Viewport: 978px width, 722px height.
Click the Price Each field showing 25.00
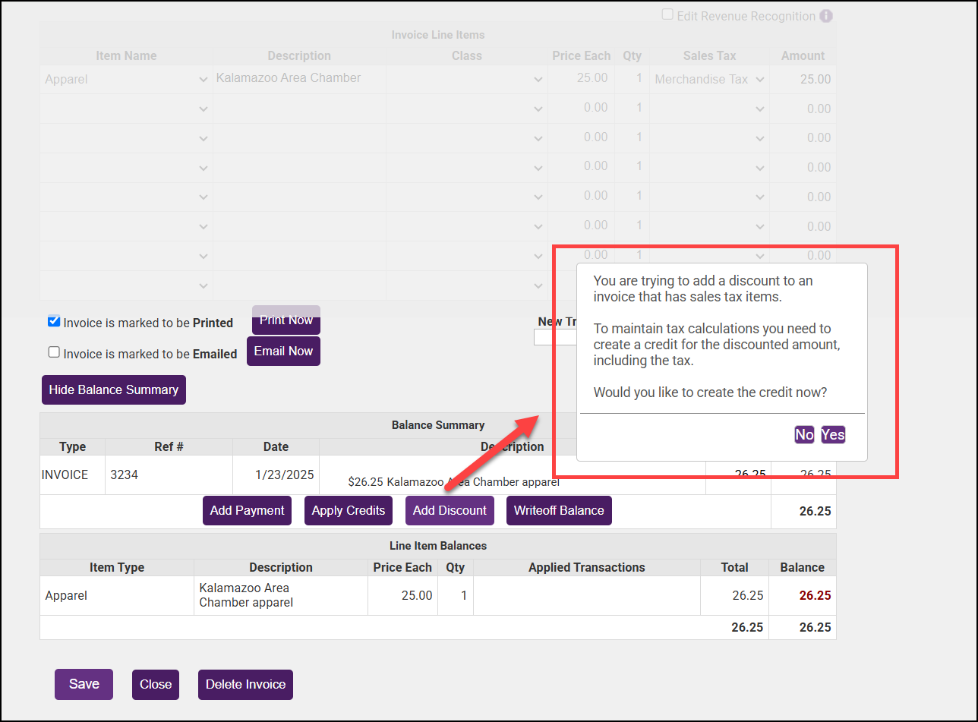[x=582, y=79]
